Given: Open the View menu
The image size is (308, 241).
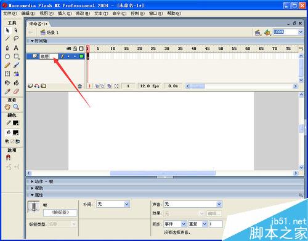Looking at the screenshot, I should [46, 14].
